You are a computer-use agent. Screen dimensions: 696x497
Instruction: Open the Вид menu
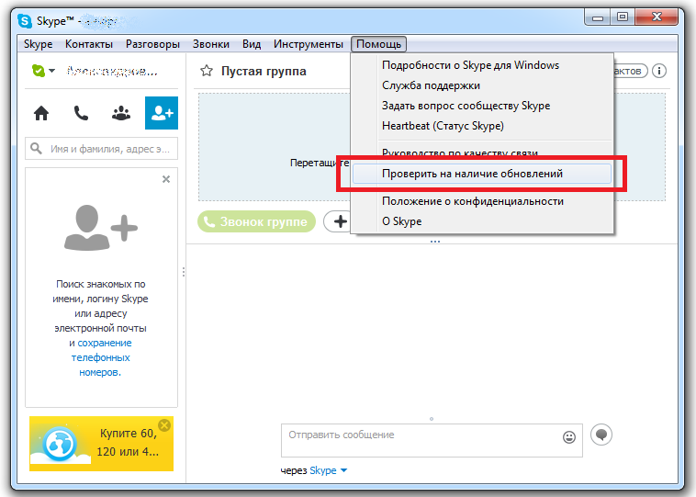pos(252,44)
